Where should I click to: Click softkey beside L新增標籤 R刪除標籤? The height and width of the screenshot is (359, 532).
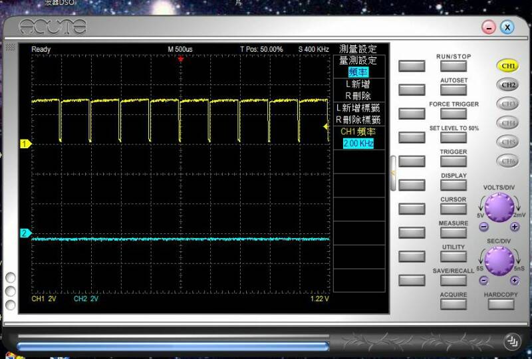[x=412, y=113]
